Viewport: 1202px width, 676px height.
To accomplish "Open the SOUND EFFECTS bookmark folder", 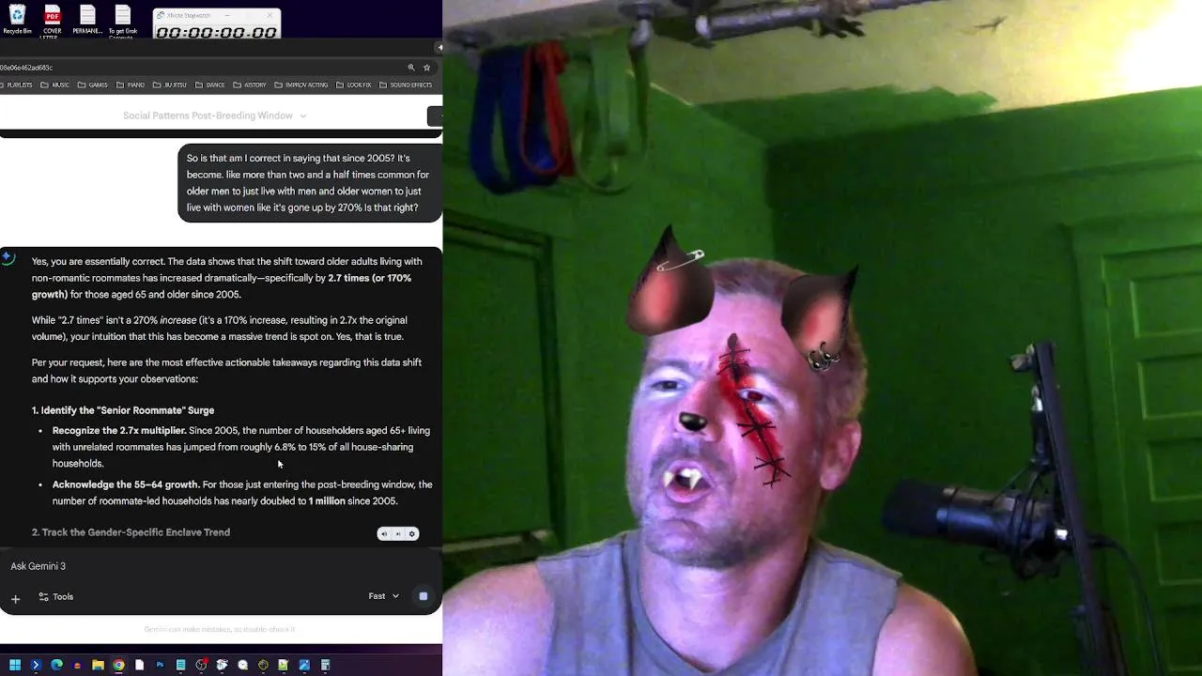I will click(406, 85).
